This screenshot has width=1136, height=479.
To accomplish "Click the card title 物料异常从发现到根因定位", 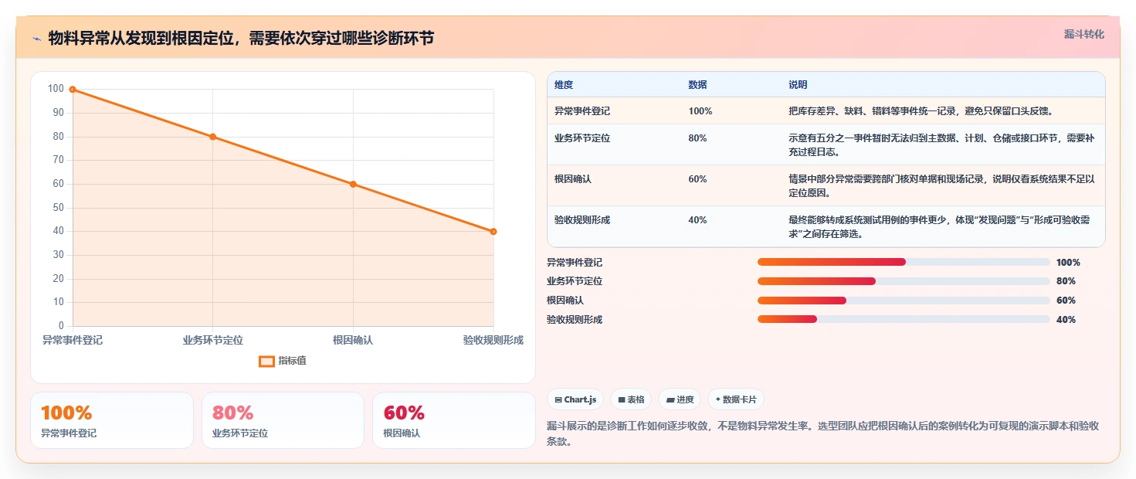I will pyautogui.click(x=240, y=39).
